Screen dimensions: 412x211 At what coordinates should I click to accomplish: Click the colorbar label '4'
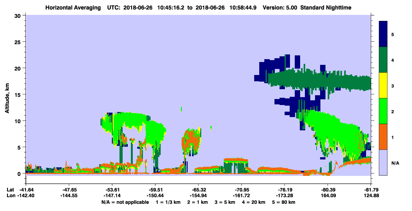[393, 60]
